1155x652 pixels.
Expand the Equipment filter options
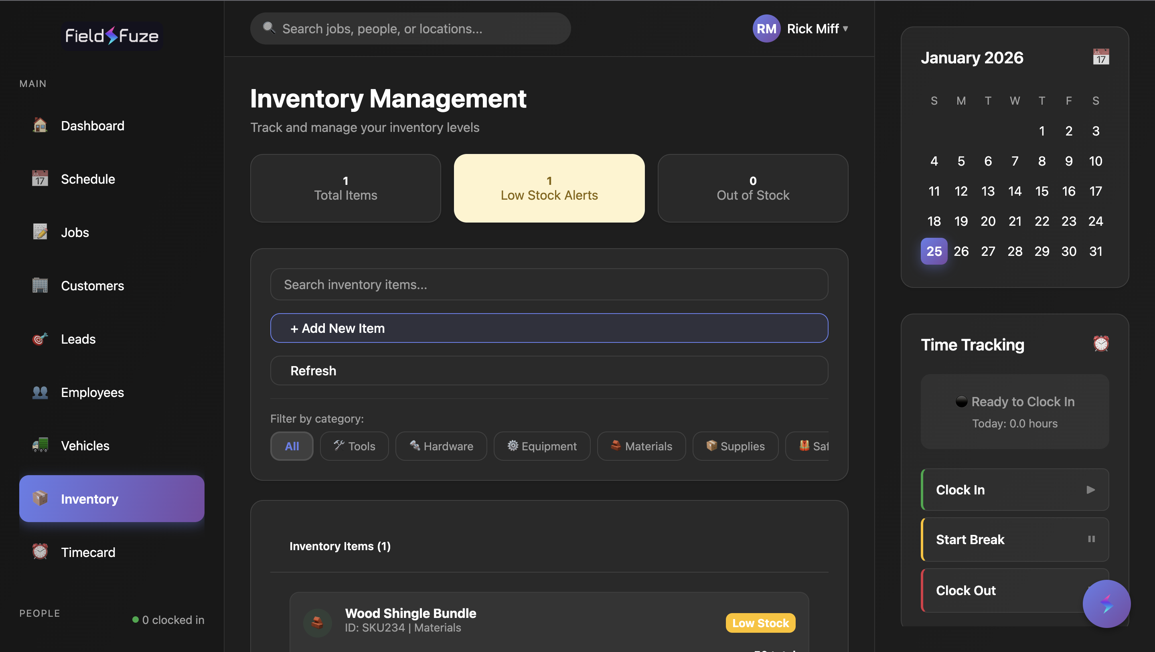[542, 446]
